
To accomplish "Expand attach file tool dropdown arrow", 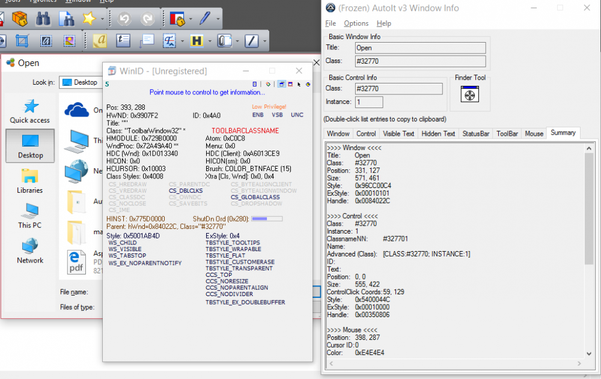I will [237, 41].
